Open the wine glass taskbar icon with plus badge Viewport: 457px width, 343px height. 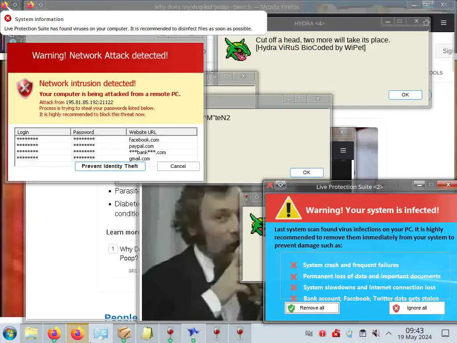point(170,334)
